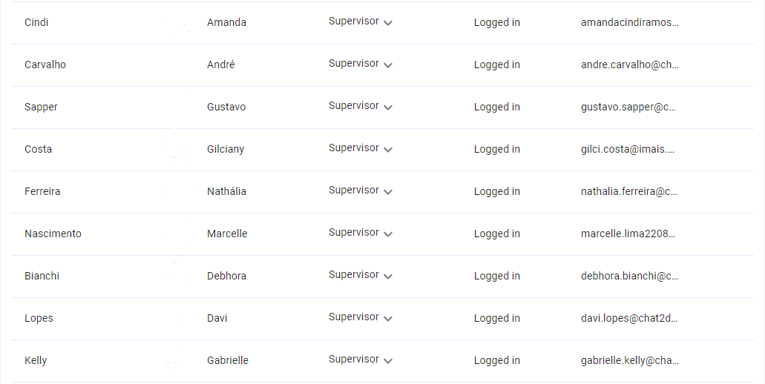Select first name Debhora

coord(226,276)
